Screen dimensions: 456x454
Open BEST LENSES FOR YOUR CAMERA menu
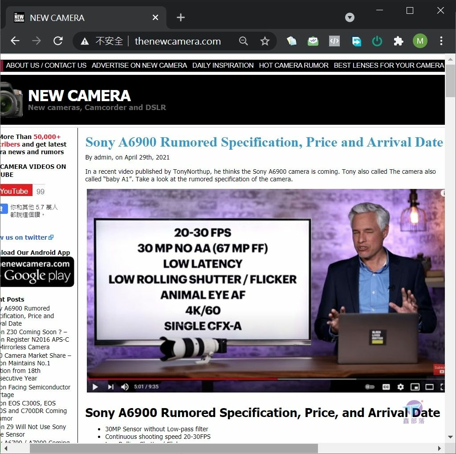389,65
